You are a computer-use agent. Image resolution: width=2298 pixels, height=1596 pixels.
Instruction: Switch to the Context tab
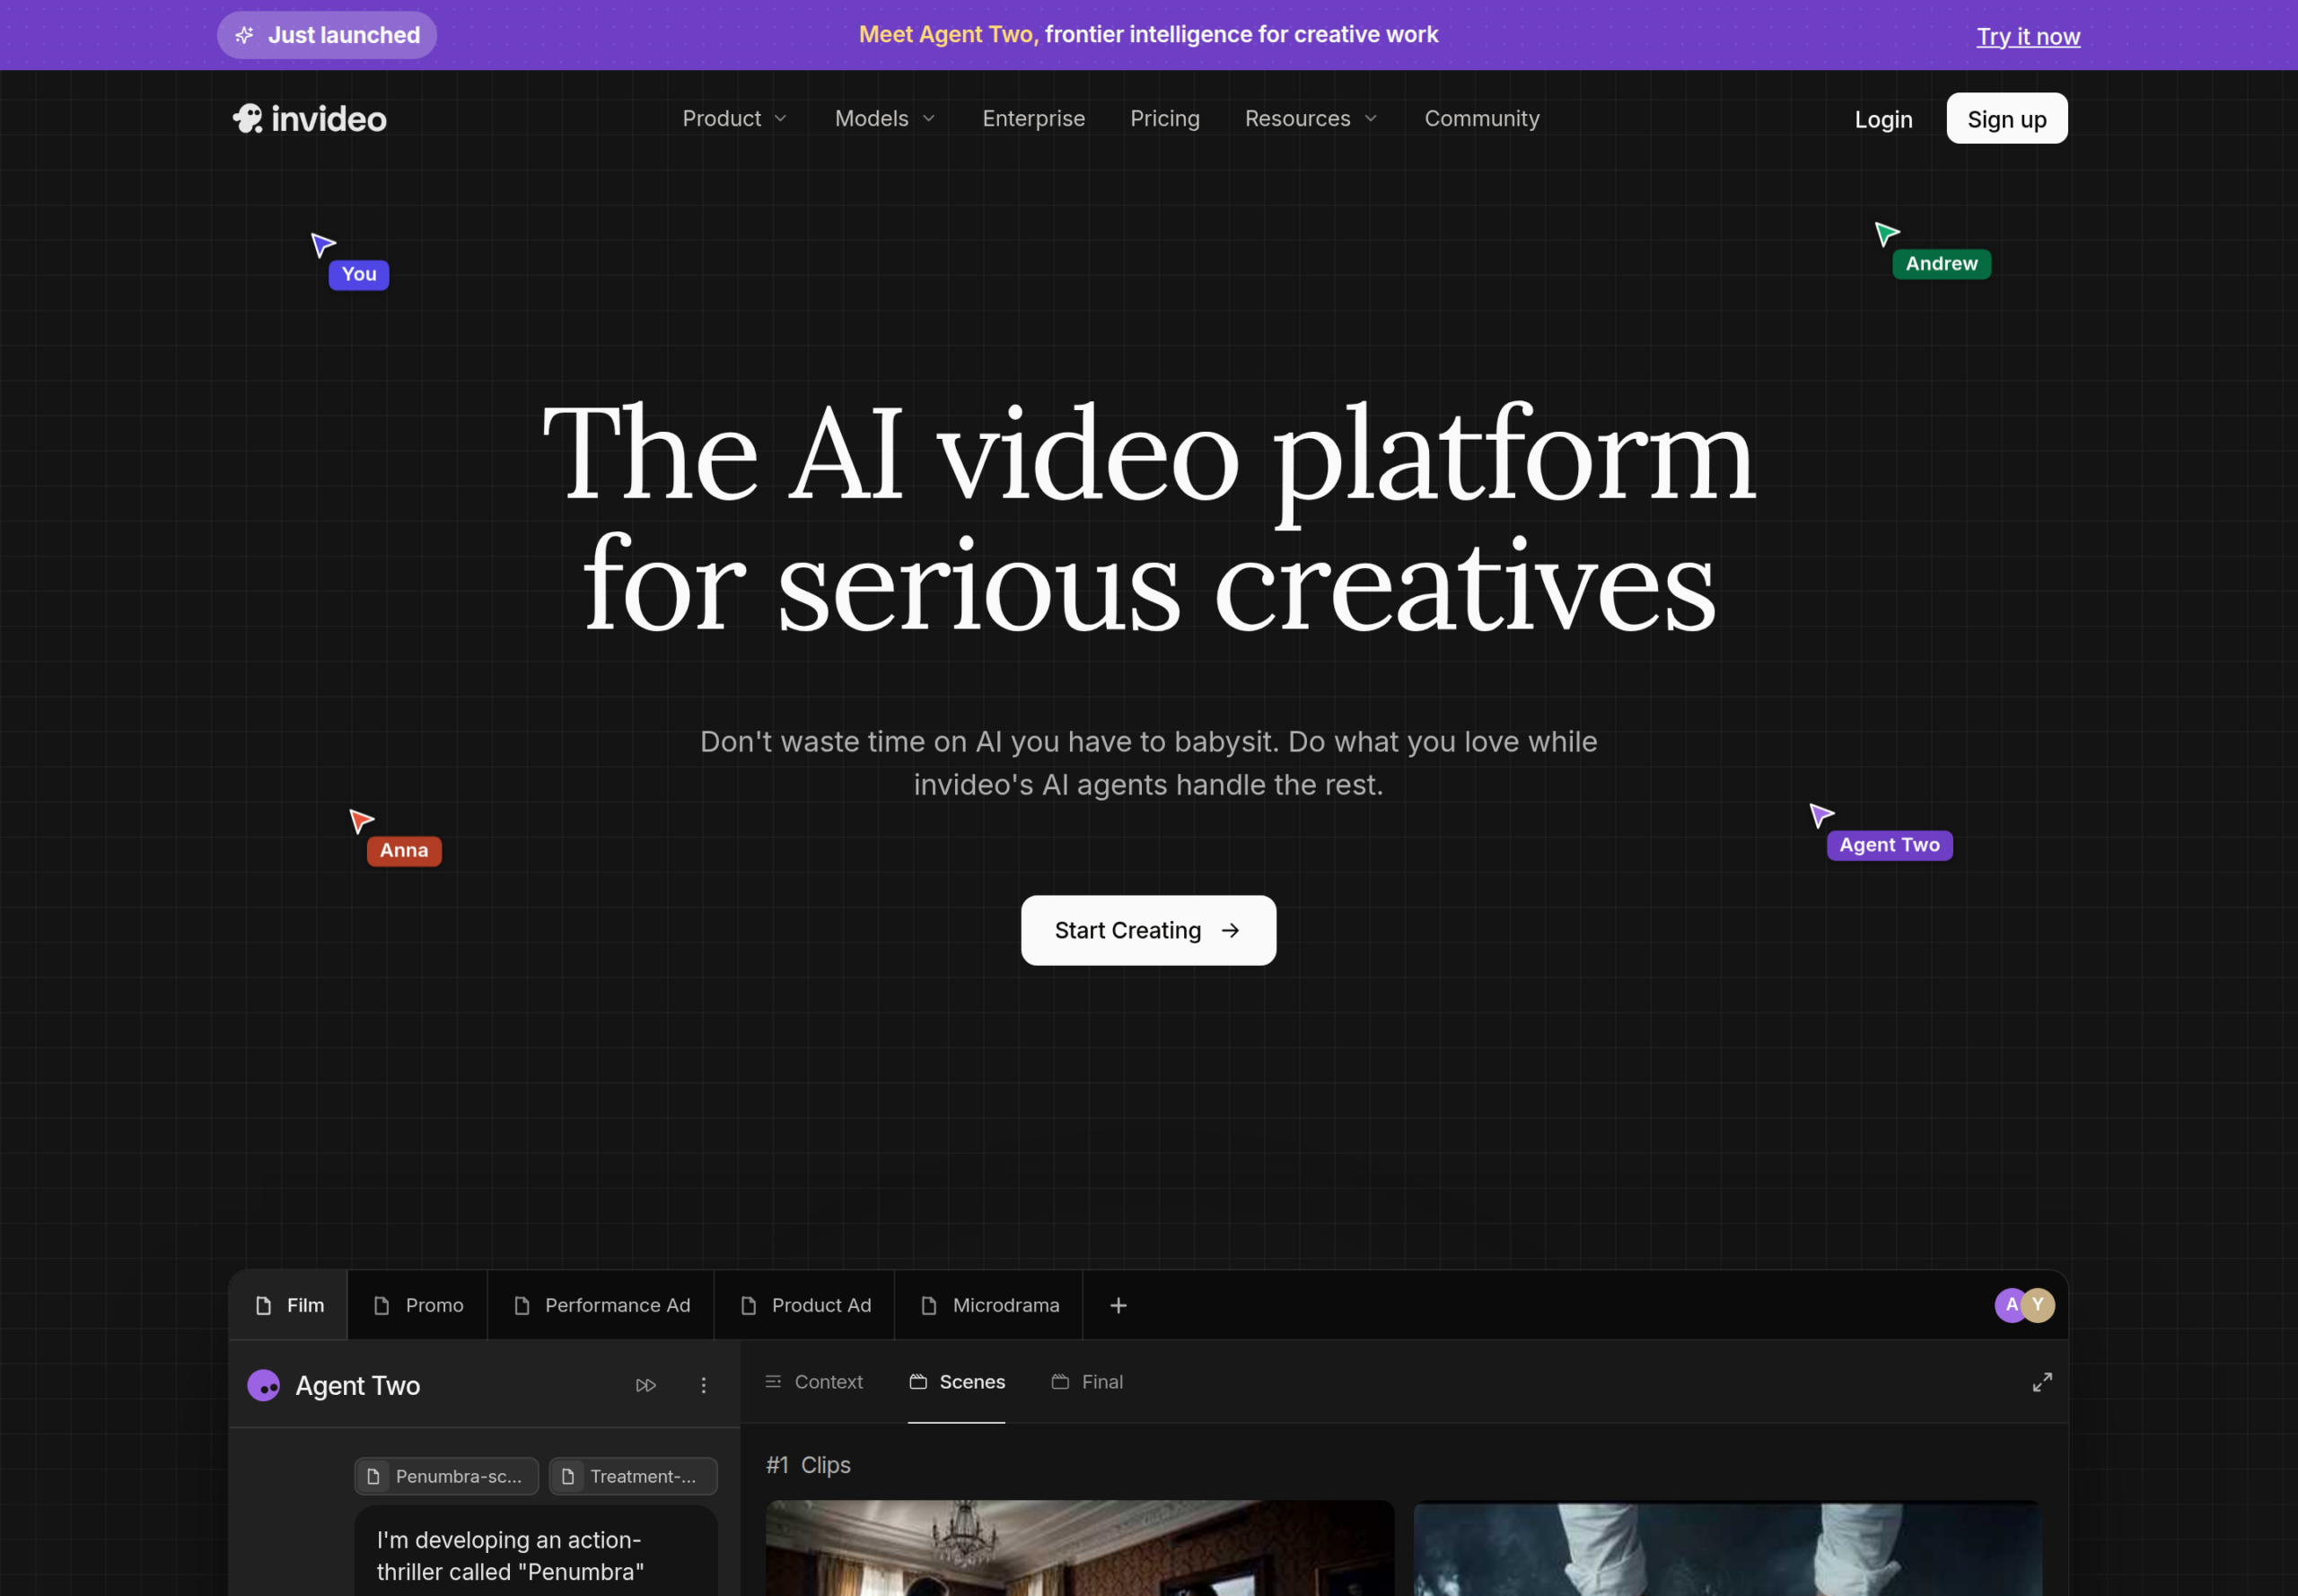(x=814, y=1382)
